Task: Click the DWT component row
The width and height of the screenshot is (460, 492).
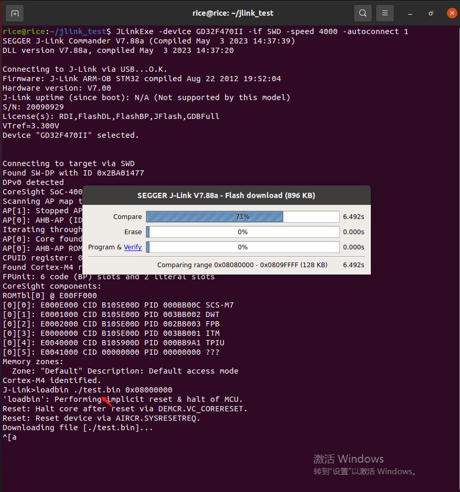Action: (x=111, y=314)
